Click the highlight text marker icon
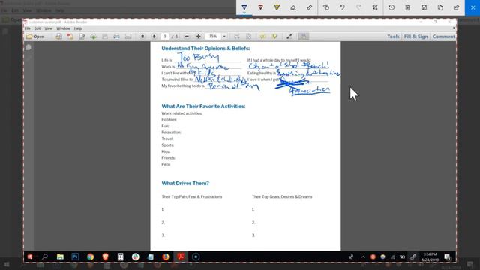 pyautogui.click(x=274, y=37)
